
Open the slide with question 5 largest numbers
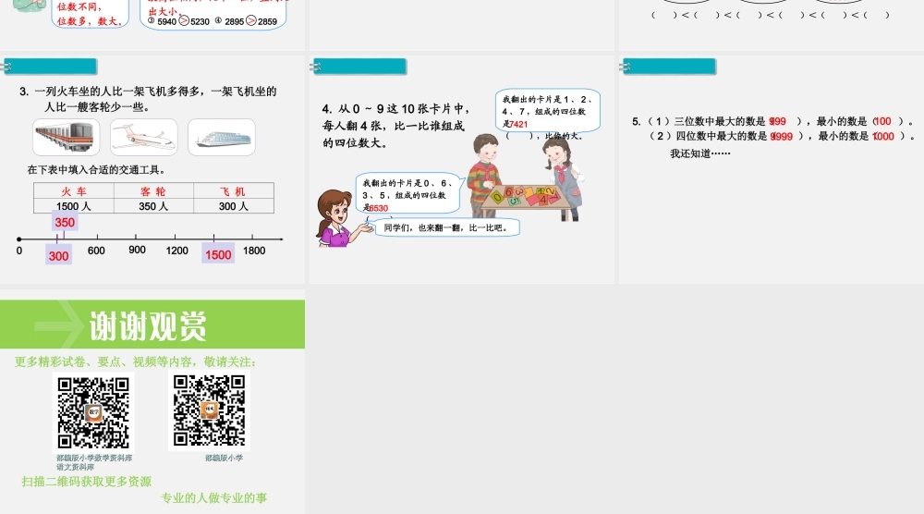[772, 169]
